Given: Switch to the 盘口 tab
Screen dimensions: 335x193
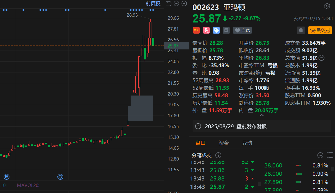Looking at the screenshot, I should click(201, 143).
